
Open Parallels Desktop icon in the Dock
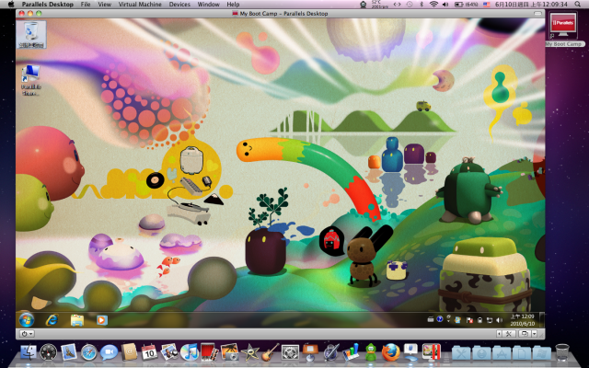pos(432,352)
